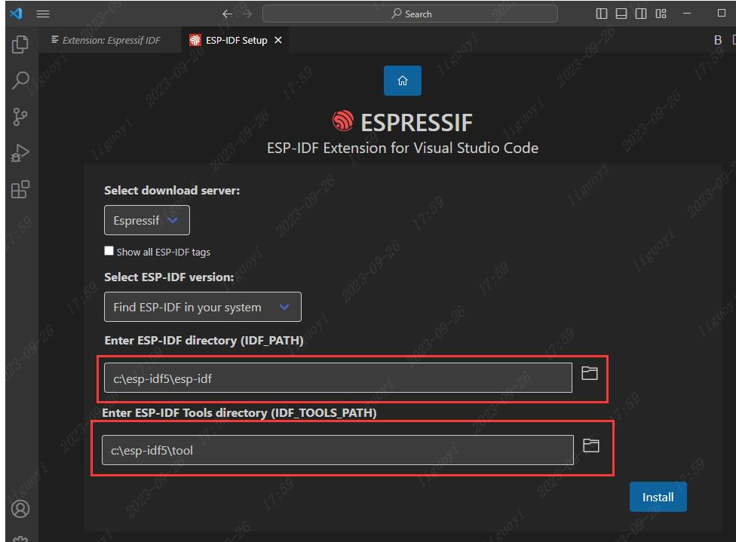Open the Explorer view in activity bar
The height and width of the screenshot is (542, 736).
click(20, 44)
